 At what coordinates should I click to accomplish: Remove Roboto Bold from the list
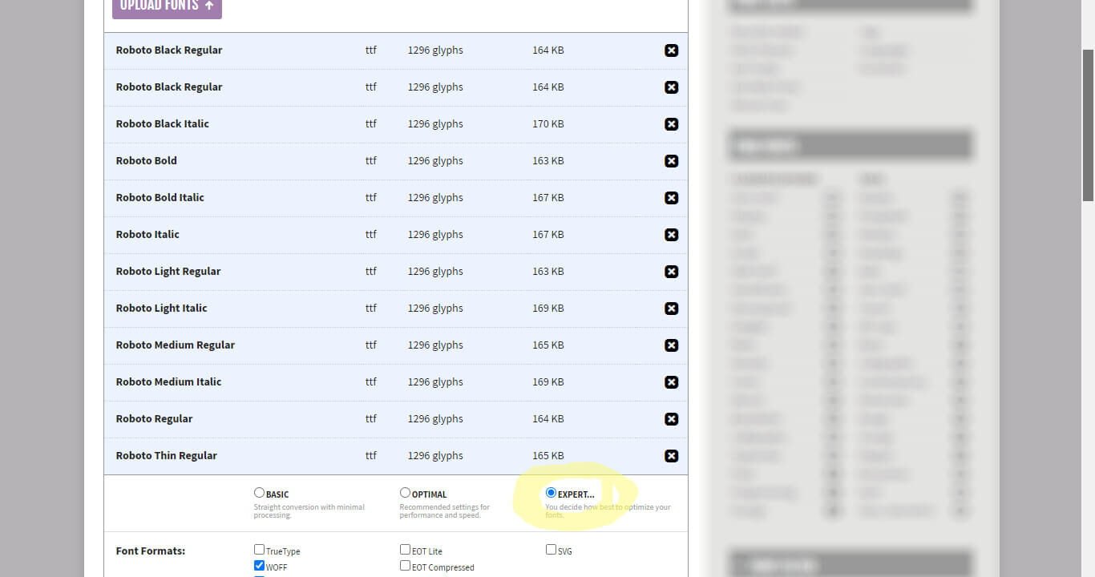(671, 161)
